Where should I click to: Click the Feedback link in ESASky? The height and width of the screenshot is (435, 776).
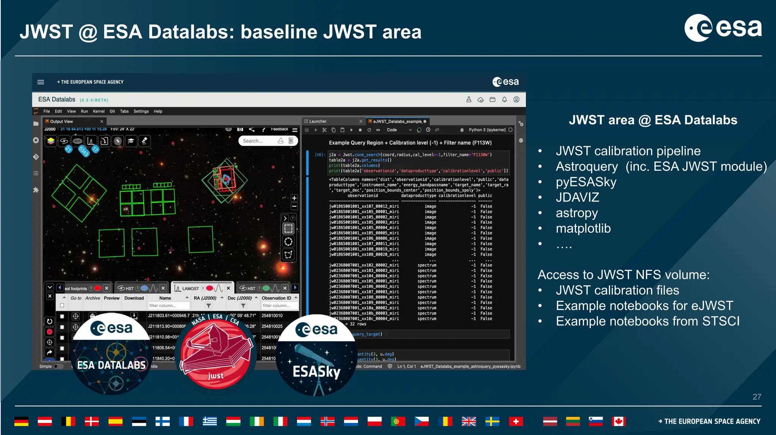(280, 129)
